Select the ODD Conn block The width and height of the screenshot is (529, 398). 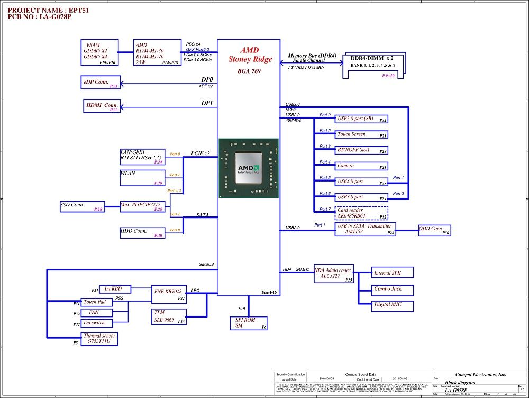[x=435, y=230]
